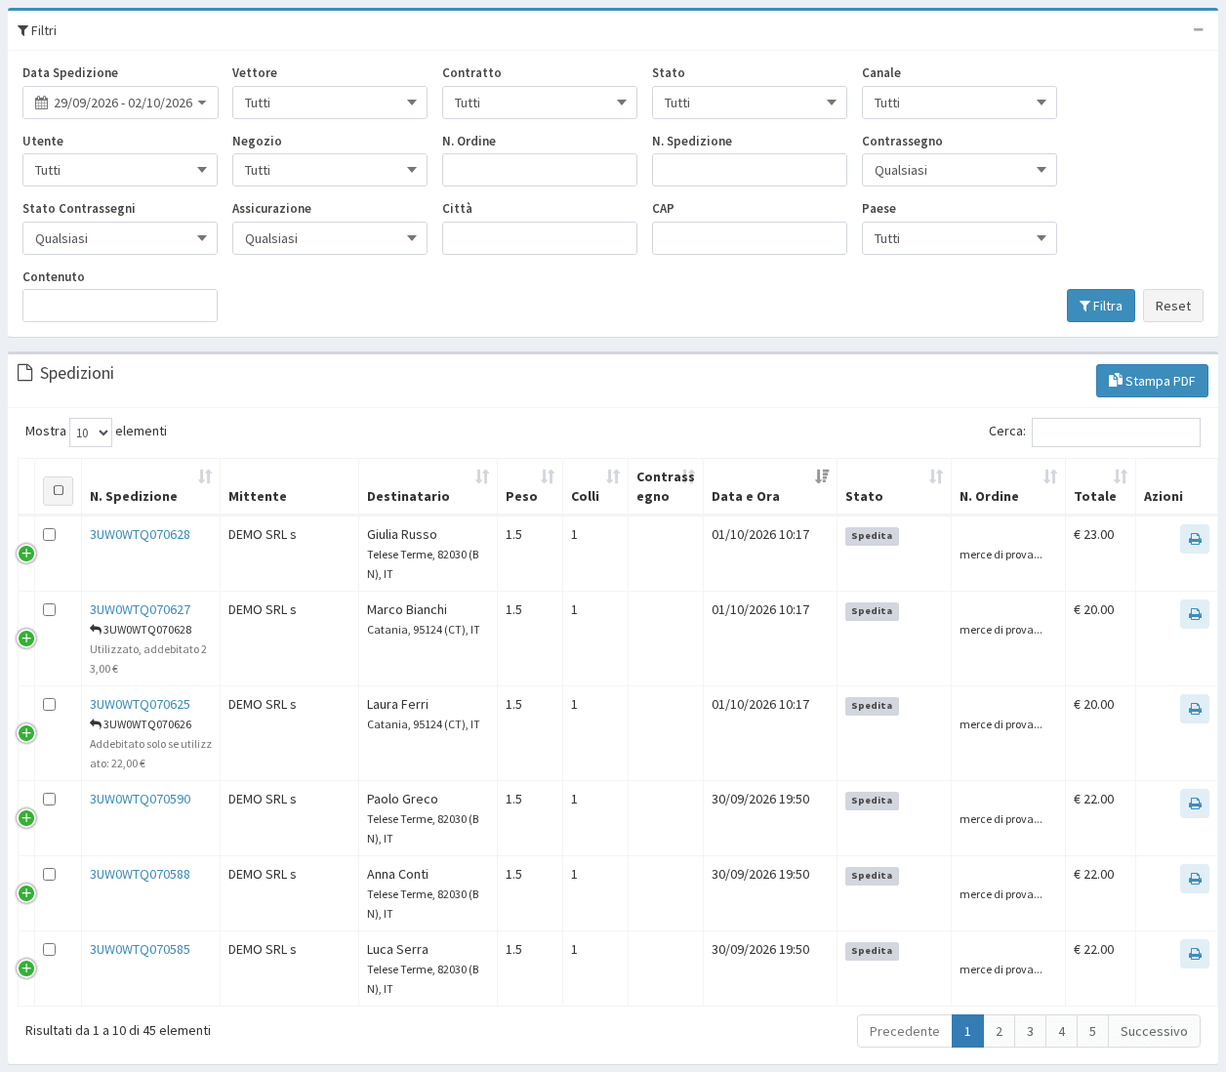Click the Cerca search field
This screenshot has width=1226, height=1072.
click(1116, 433)
